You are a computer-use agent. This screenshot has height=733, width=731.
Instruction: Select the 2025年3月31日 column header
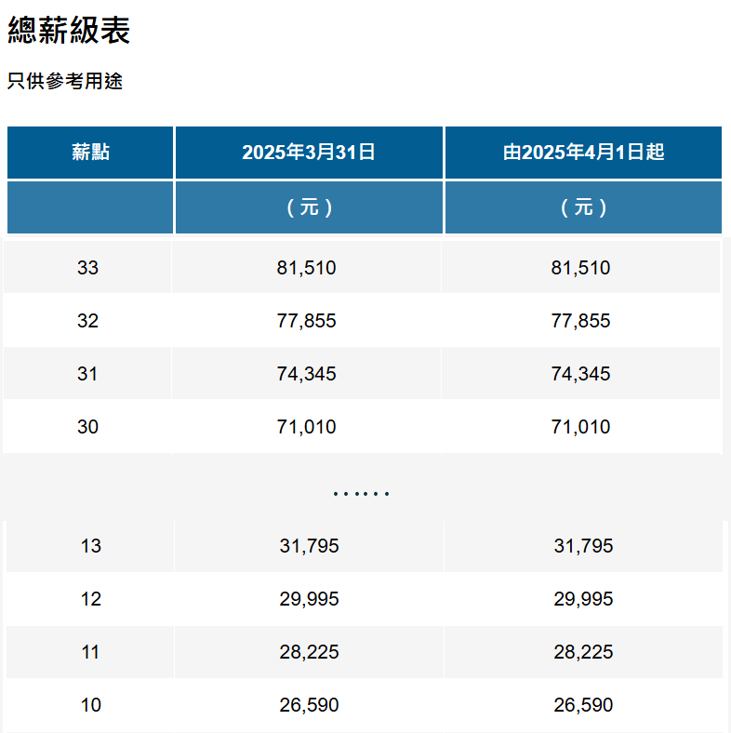click(x=309, y=153)
